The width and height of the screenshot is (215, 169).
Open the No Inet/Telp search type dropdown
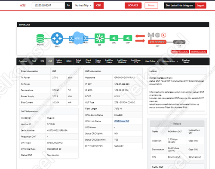click(83, 6)
